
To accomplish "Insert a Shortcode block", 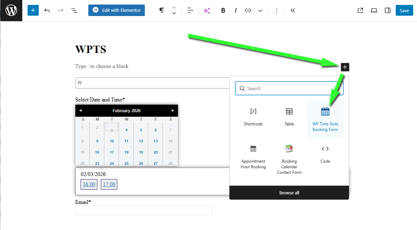I will pyautogui.click(x=253, y=117).
